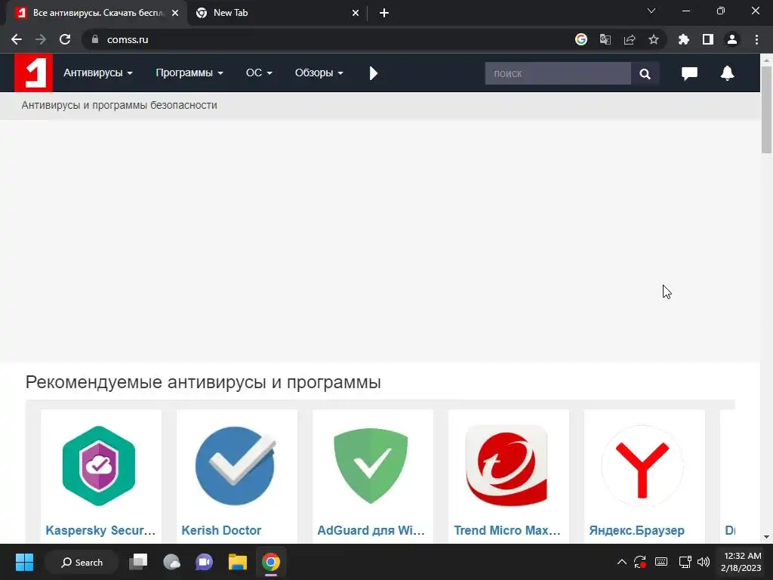Expand the Обзоры menu

[x=319, y=73]
